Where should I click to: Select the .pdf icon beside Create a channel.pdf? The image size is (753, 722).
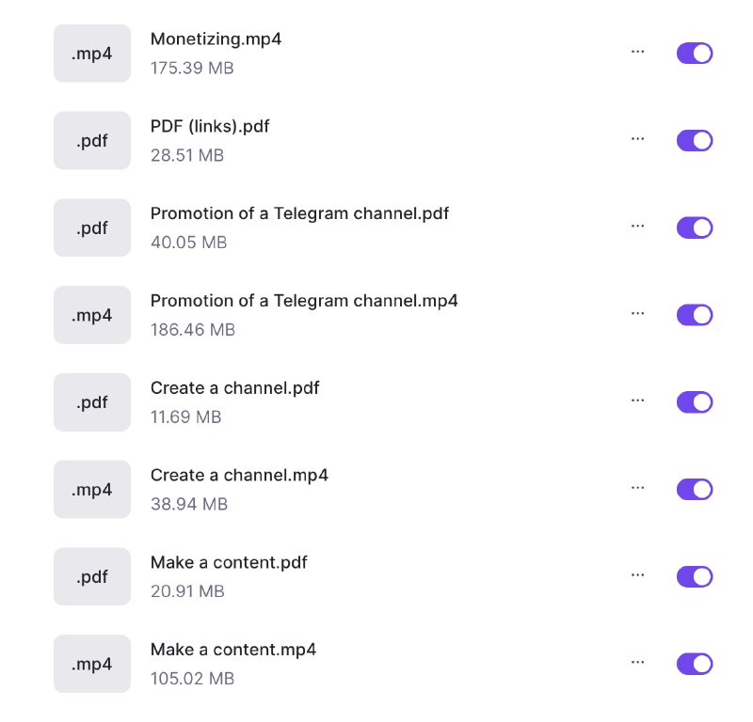[x=91, y=401]
